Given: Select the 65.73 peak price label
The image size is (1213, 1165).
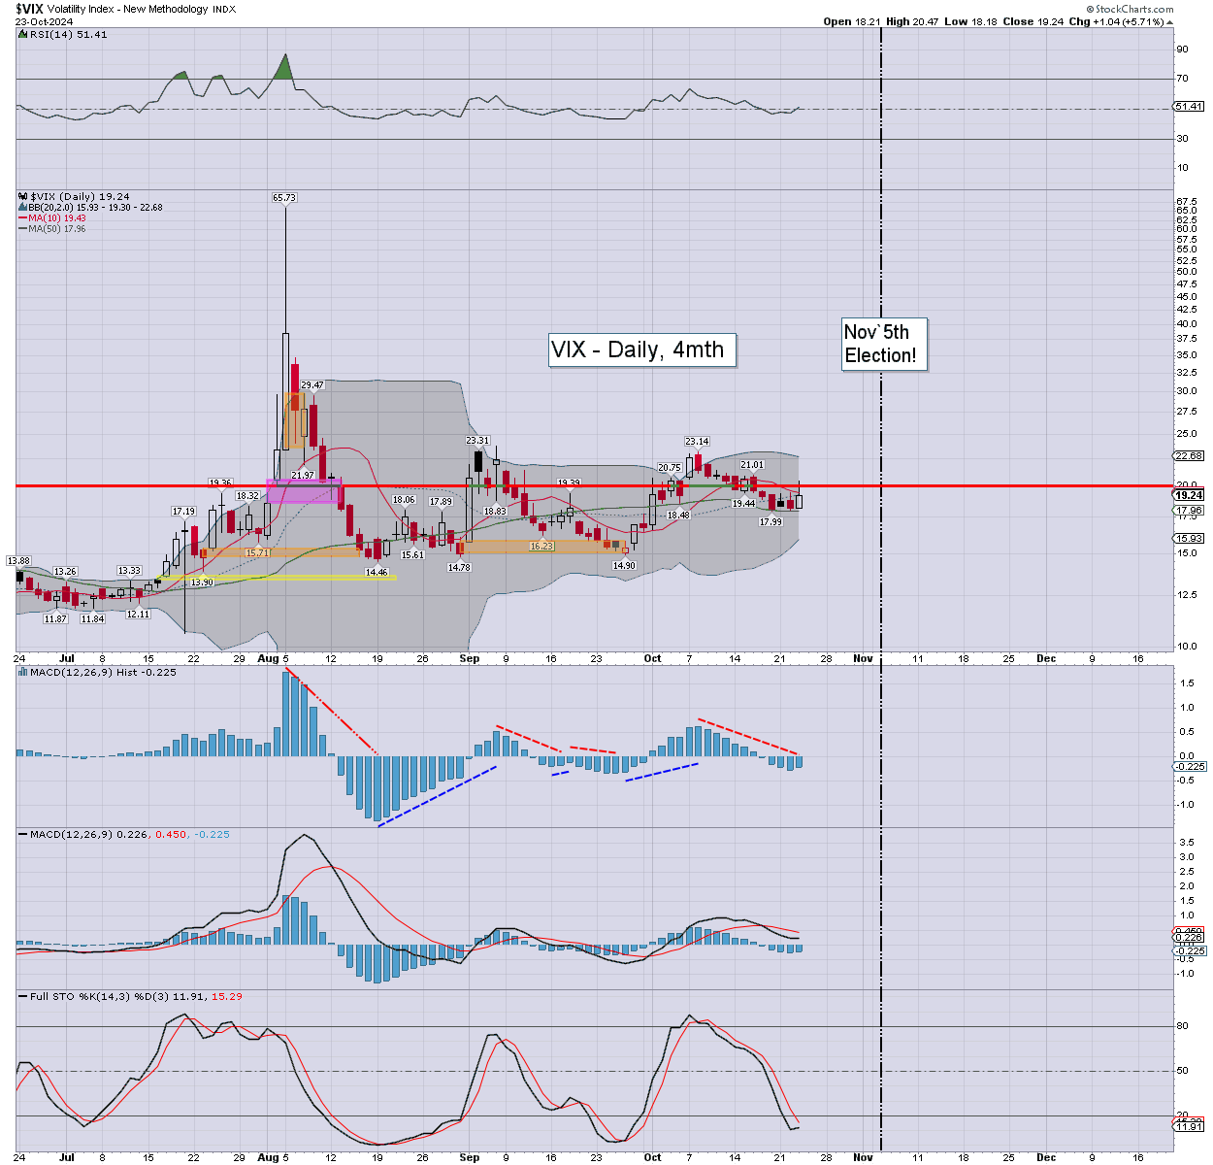Looking at the screenshot, I should [283, 197].
